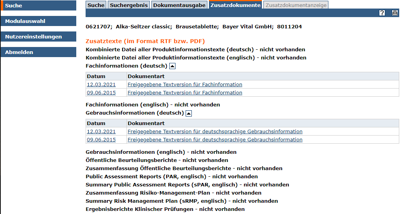Open the Suchergebnis tab
Screen dimensions: 400x214
click(129, 5)
